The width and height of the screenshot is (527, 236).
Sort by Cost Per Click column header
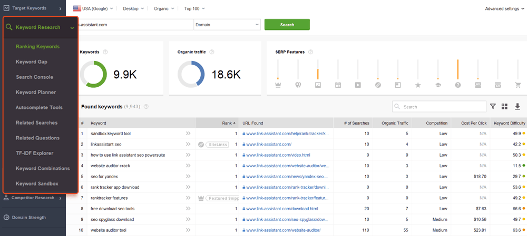471,123
